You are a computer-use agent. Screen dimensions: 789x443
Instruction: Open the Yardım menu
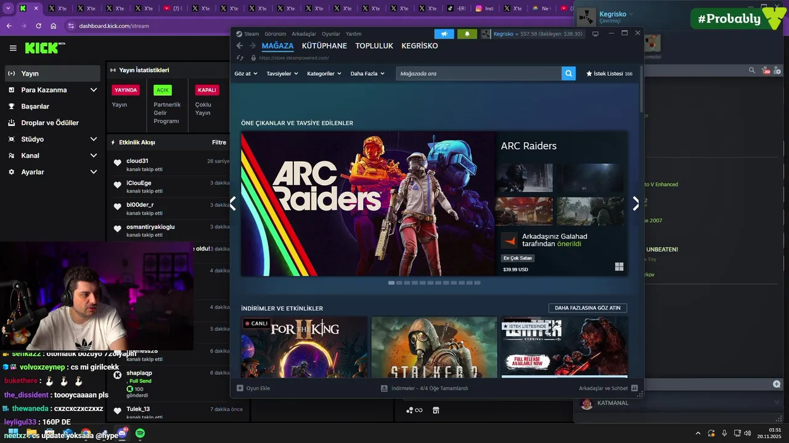(x=354, y=34)
